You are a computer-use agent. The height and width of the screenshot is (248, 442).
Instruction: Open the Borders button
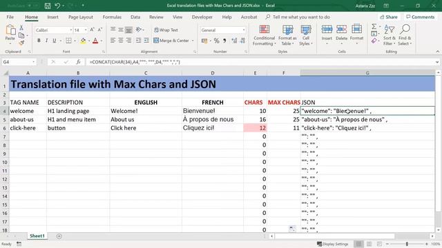68,41
